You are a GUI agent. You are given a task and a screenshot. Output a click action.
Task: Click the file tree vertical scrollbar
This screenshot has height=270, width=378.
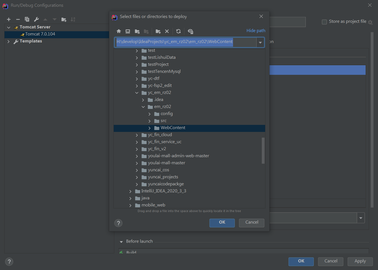(263, 150)
